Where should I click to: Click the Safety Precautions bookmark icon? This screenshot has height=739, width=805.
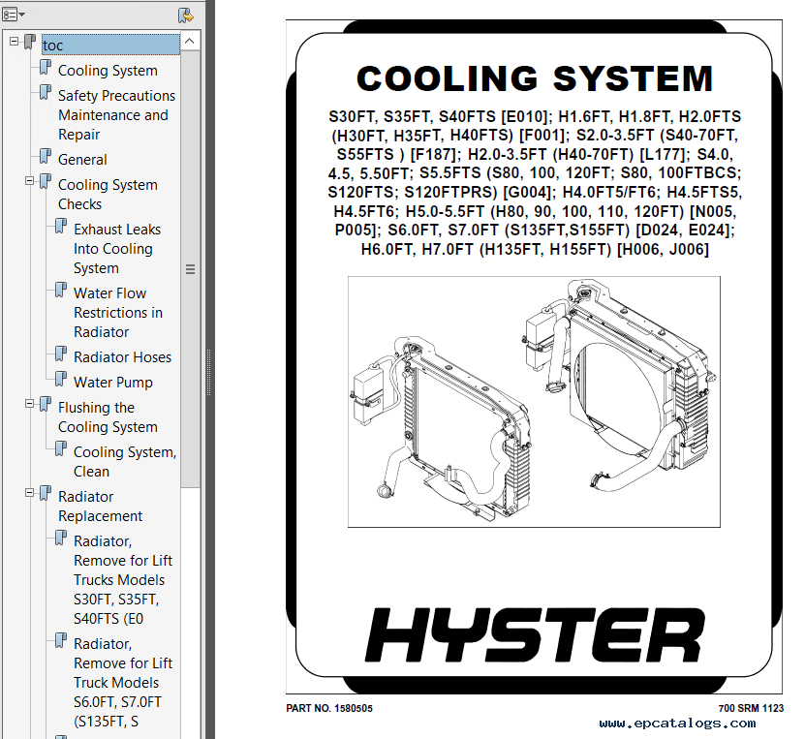[46, 92]
